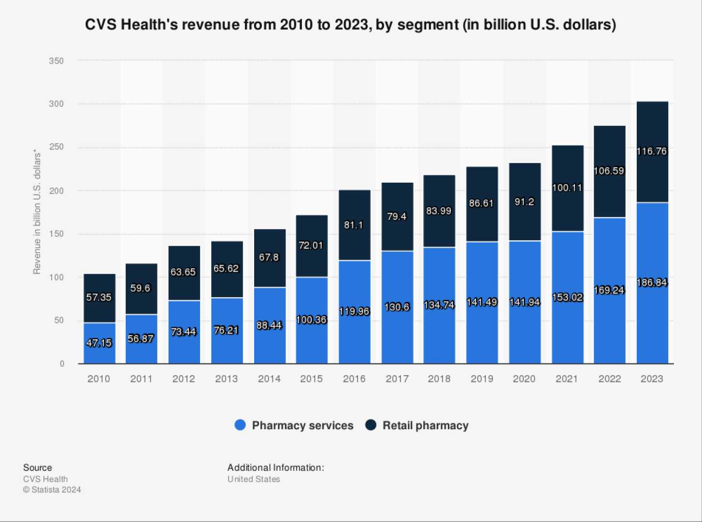The width and height of the screenshot is (702, 522).
Task: Click the 100 y-axis tick label
Action: [56, 277]
